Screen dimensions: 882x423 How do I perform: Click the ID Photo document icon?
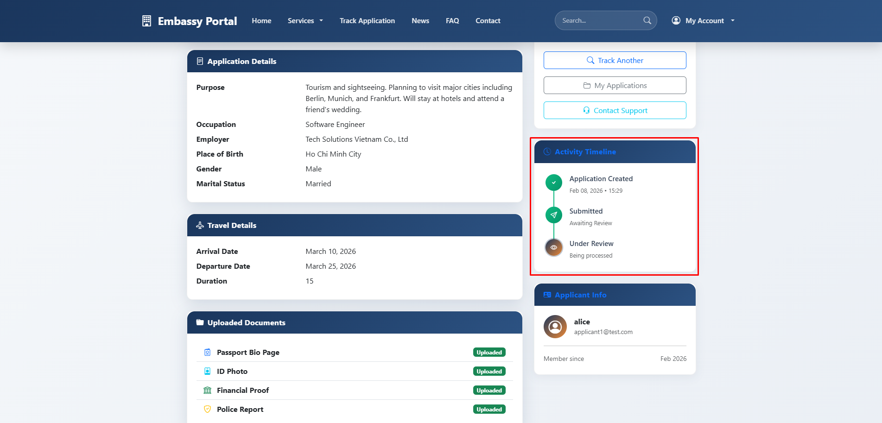(207, 372)
